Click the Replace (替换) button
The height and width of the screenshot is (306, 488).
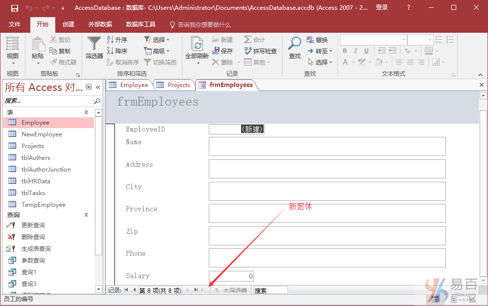317,40
